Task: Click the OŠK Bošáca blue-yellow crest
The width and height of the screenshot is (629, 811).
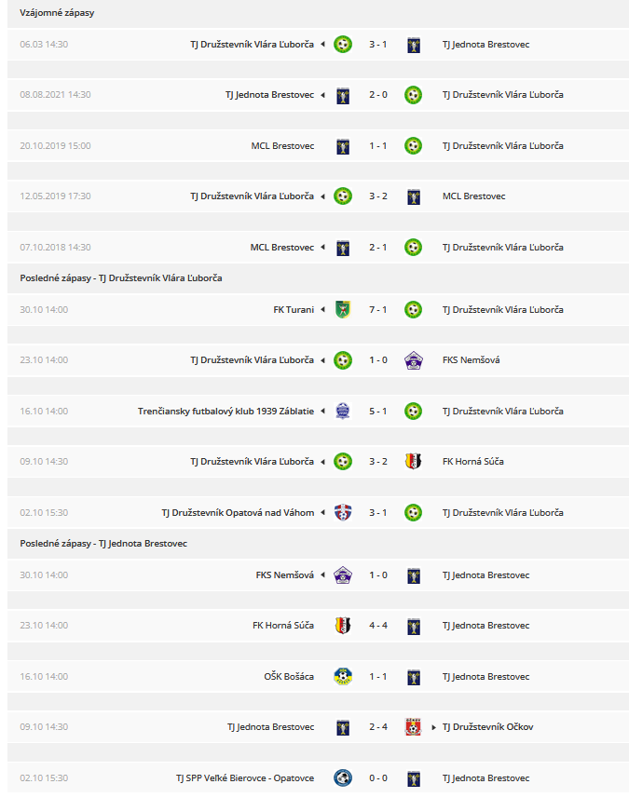Action: click(x=343, y=677)
